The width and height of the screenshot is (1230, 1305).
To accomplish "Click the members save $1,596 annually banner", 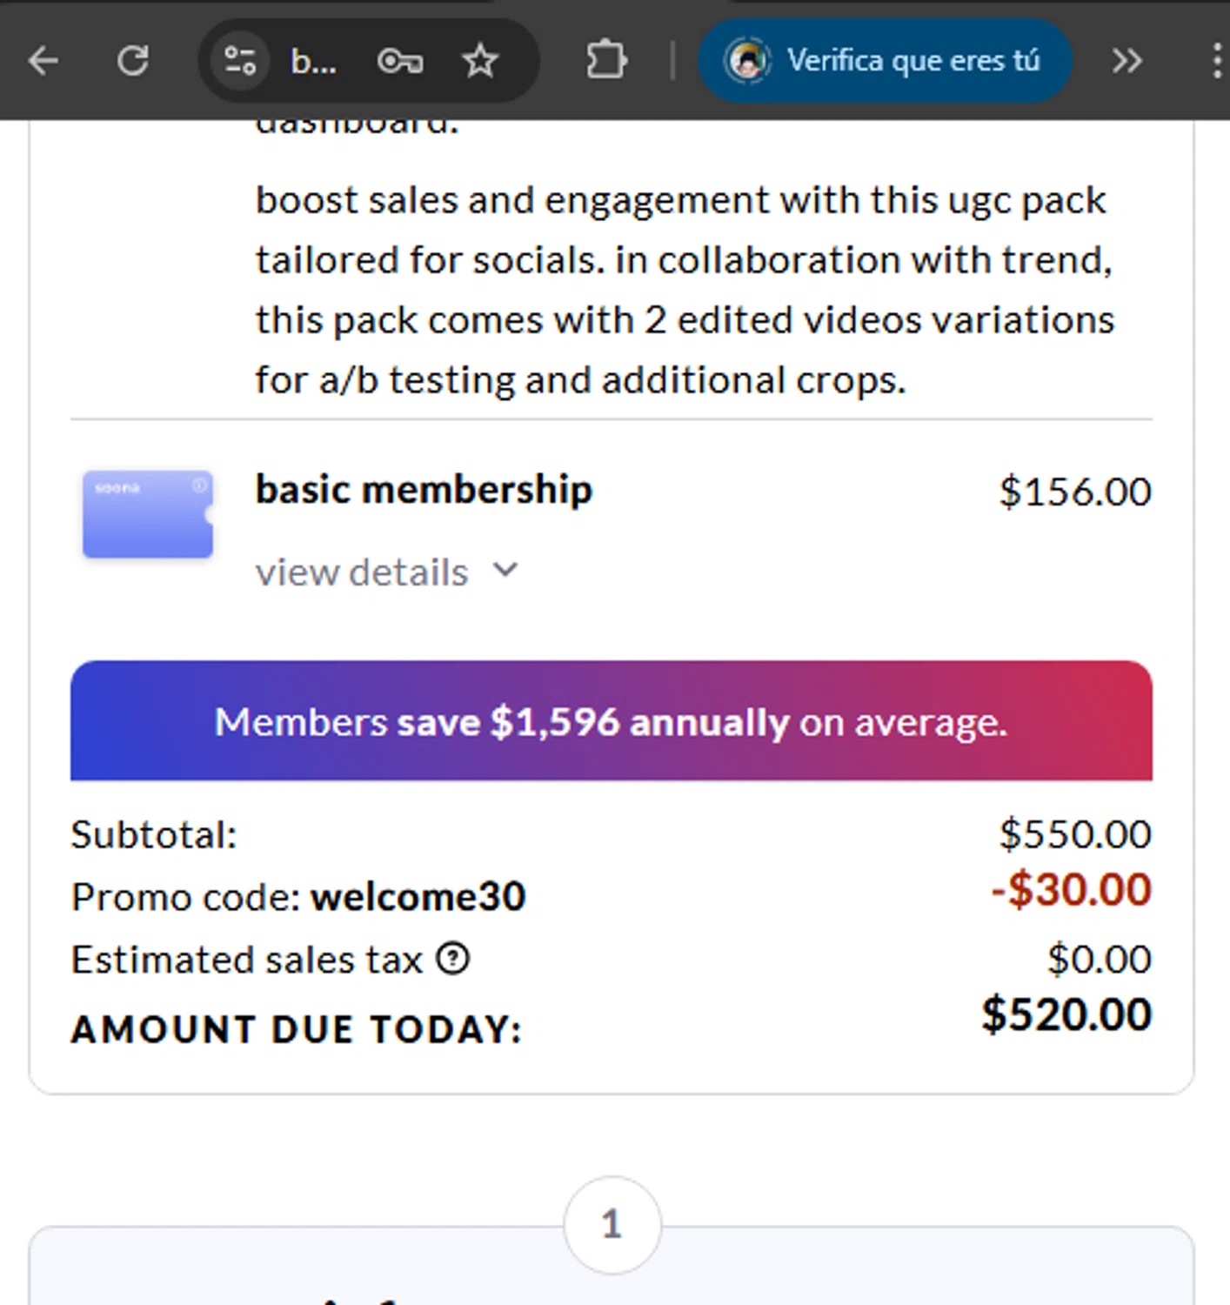I will point(612,720).
